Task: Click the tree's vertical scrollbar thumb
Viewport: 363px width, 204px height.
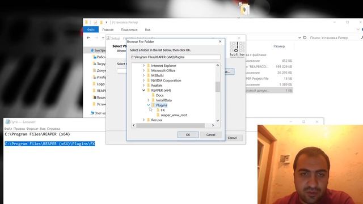Action: 218,87
